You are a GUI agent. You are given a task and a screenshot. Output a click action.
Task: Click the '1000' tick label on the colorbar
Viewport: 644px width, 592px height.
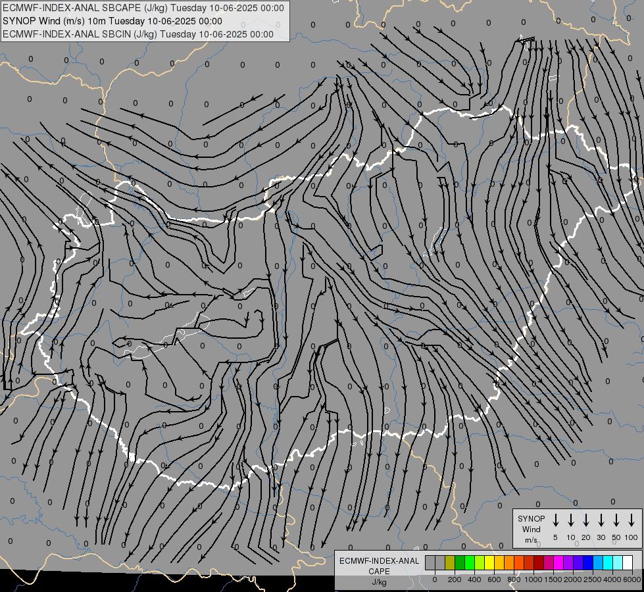pyautogui.click(x=533, y=580)
